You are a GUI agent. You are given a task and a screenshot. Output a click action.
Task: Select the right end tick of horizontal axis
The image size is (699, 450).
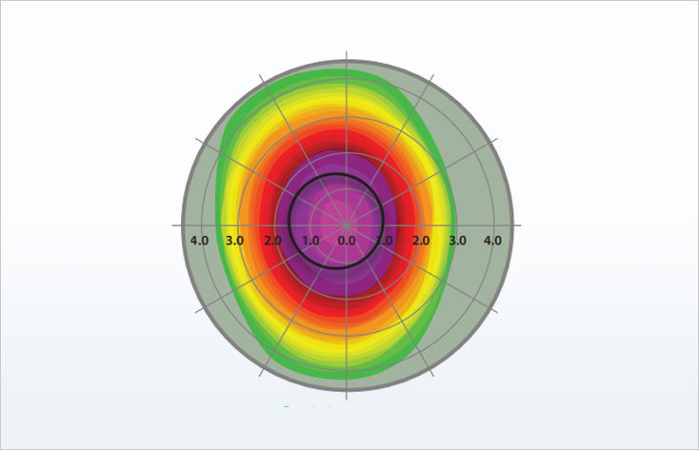click(x=517, y=225)
